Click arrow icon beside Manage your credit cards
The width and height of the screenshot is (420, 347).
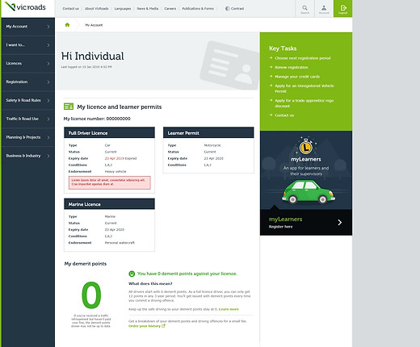[271, 77]
